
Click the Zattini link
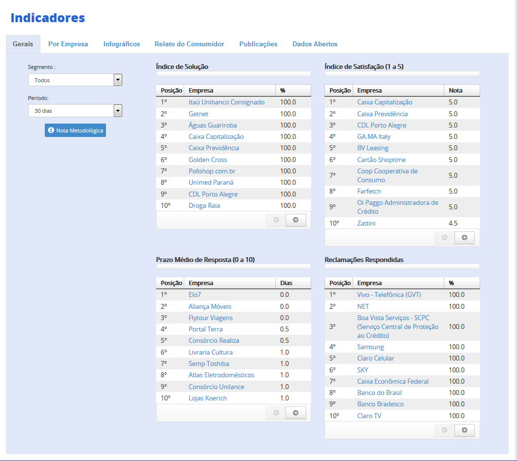pos(366,223)
